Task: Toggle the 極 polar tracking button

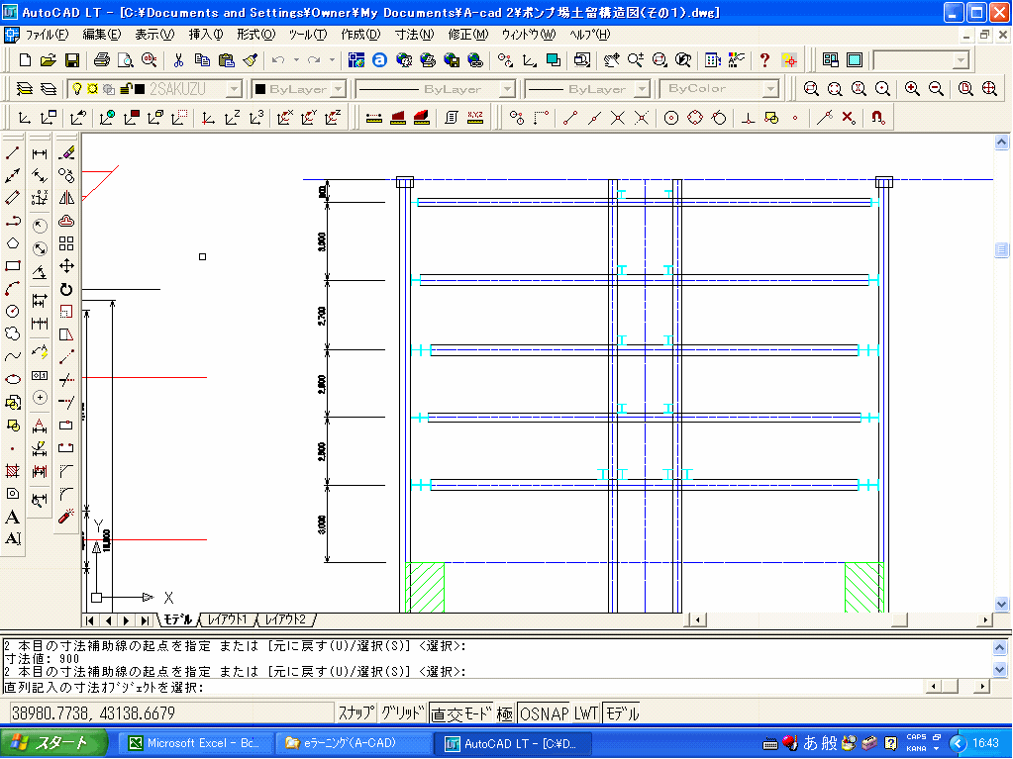Action: (x=505, y=713)
